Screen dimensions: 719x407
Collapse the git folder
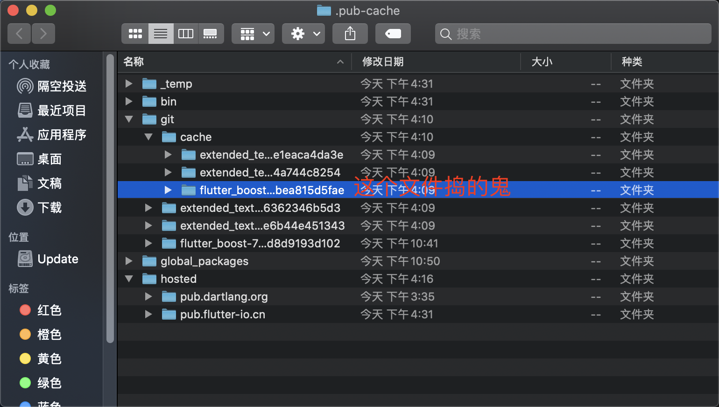point(129,119)
